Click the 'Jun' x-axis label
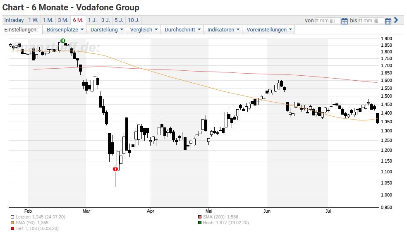This screenshot has height=235, width=407. click(x=267, y=211)
